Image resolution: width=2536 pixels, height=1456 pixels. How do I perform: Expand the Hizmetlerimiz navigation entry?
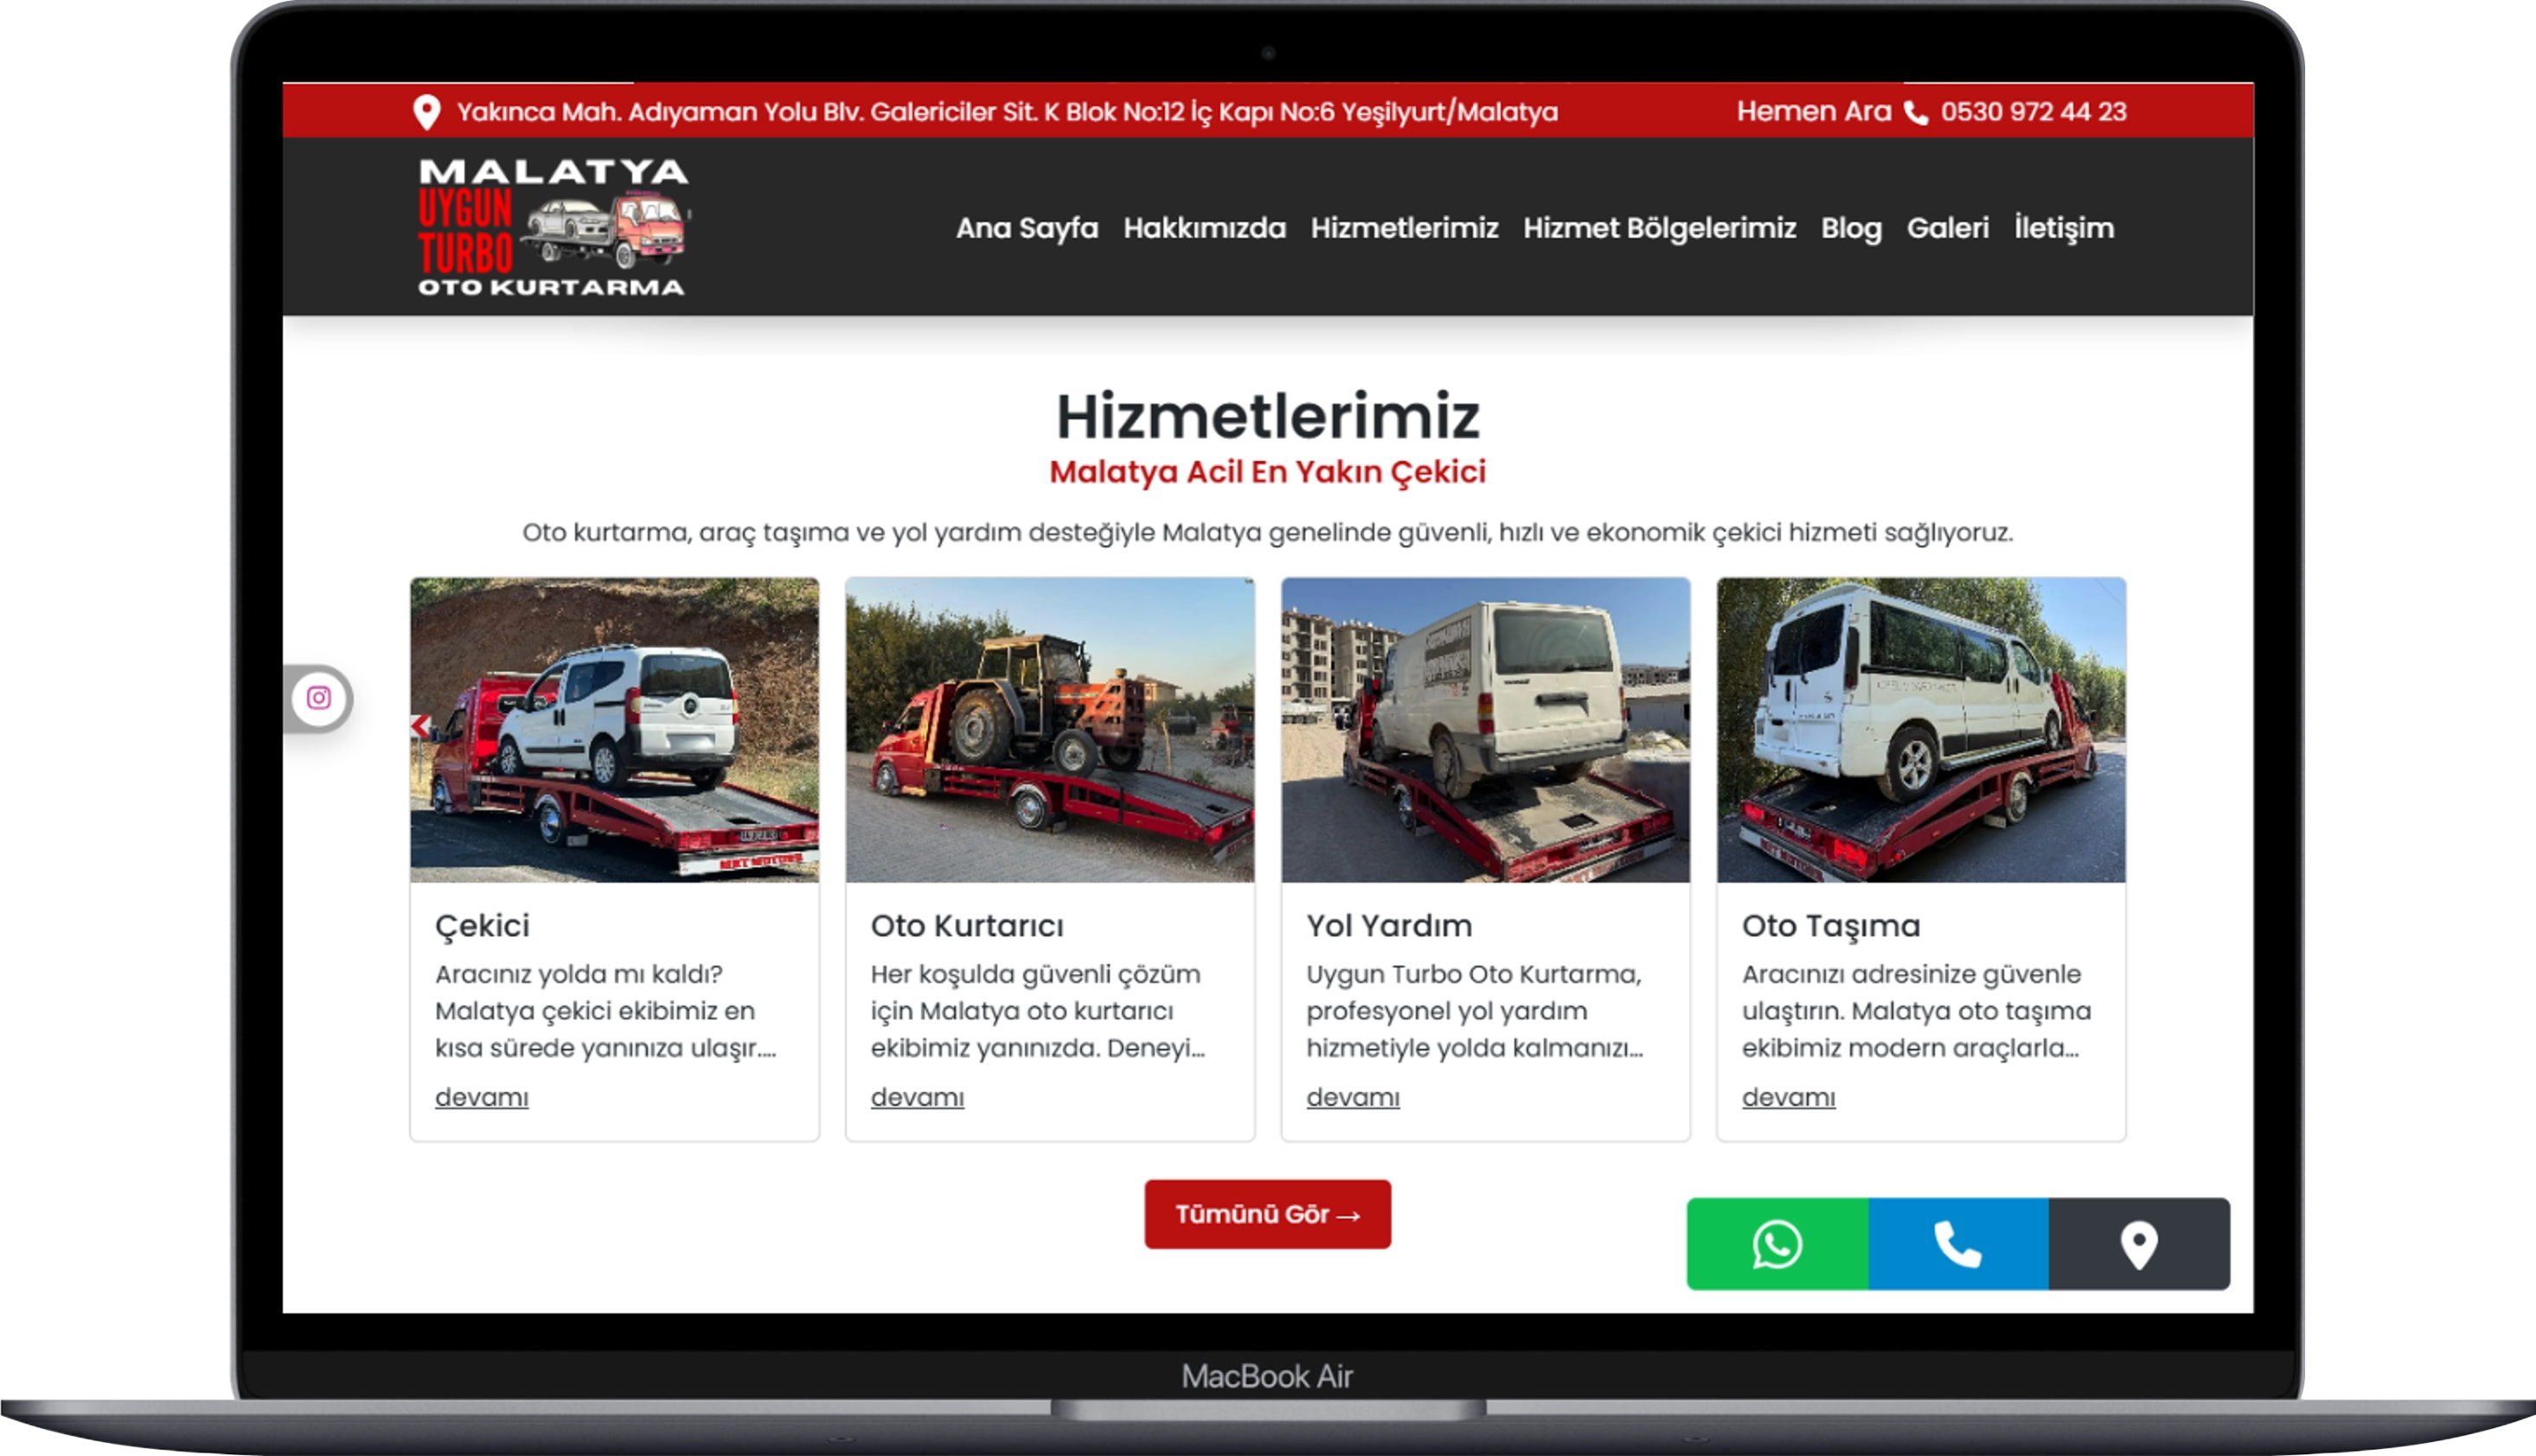coord(1405,228)
